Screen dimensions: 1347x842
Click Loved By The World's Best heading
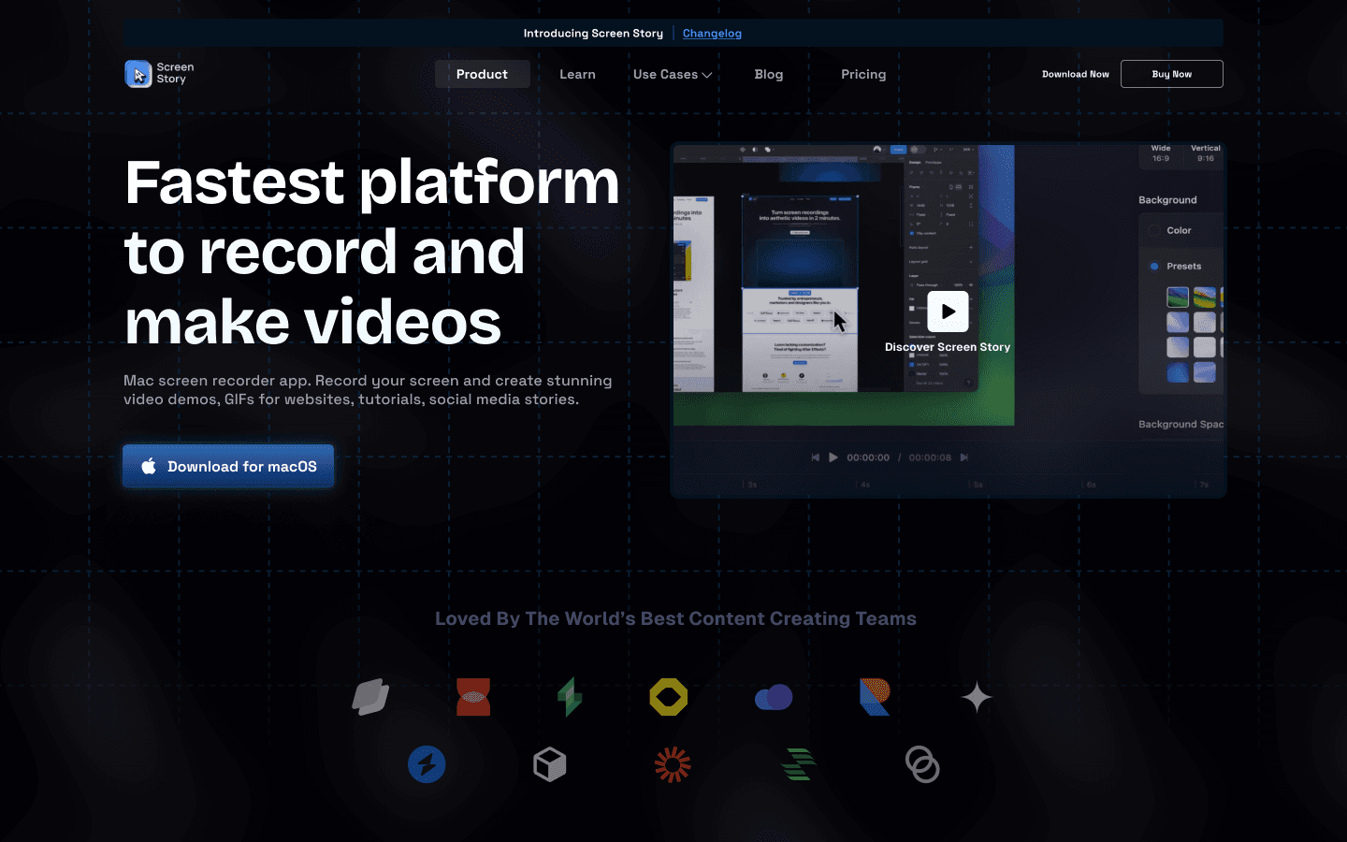pyautogui.click(x=675, y=618)
